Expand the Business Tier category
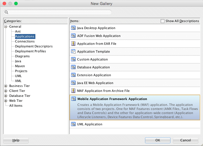The width and height of the screenshot is (203, 146). point(6,86)
